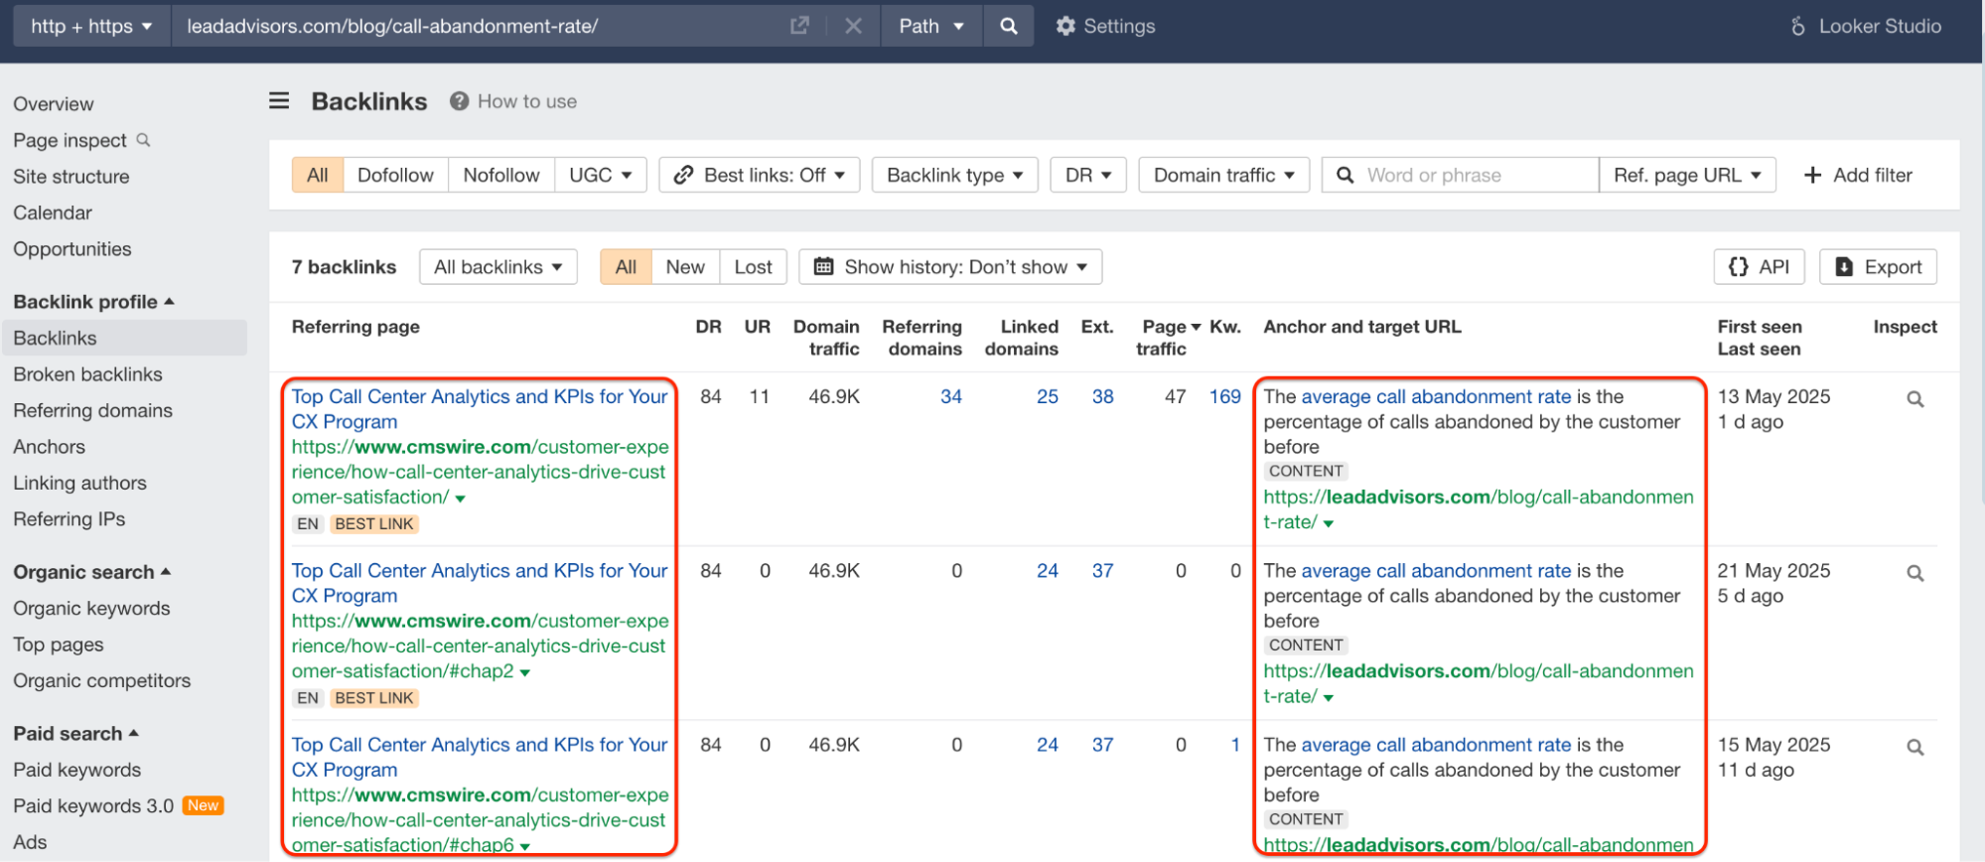Collapse Organic search section
The height and width of the screenshot is (862, 1985).
coord(92,572)
